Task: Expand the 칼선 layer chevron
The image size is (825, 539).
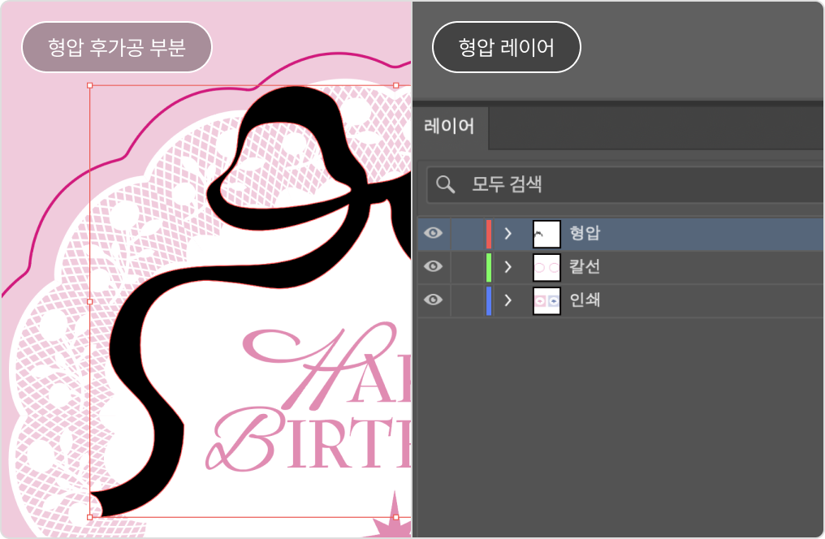Action: coord(508,267)
